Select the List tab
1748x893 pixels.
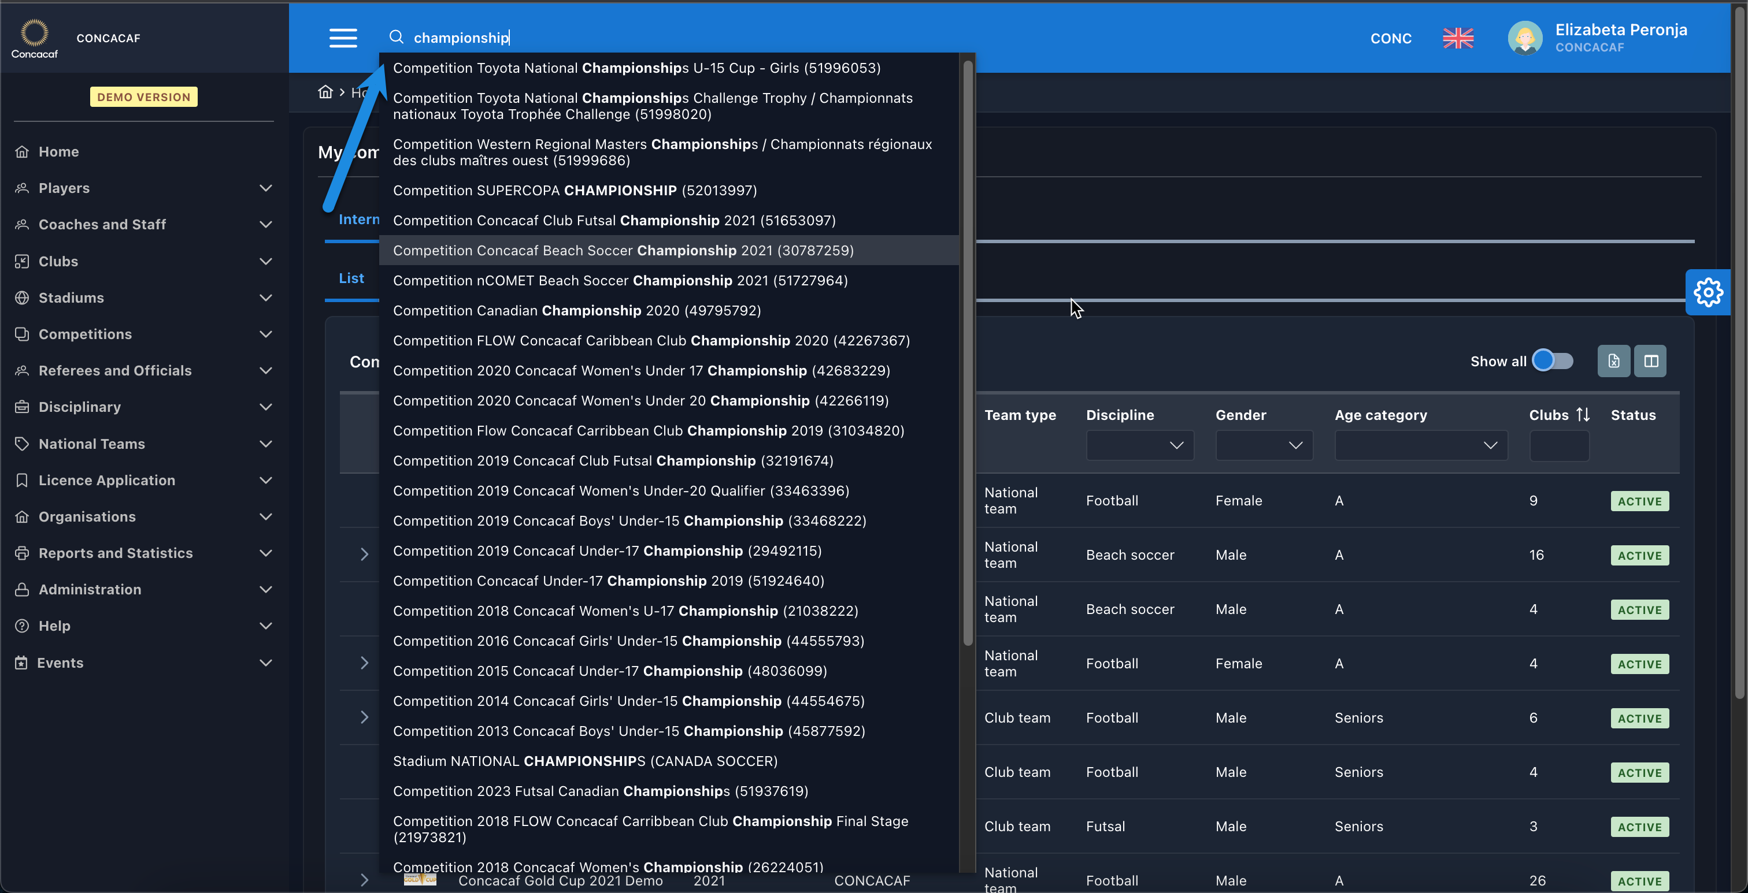(x=351, y=278)
